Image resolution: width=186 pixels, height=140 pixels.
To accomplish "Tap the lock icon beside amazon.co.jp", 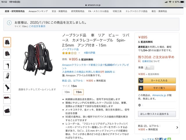I will pyautogui.click(x=86, y=5).
